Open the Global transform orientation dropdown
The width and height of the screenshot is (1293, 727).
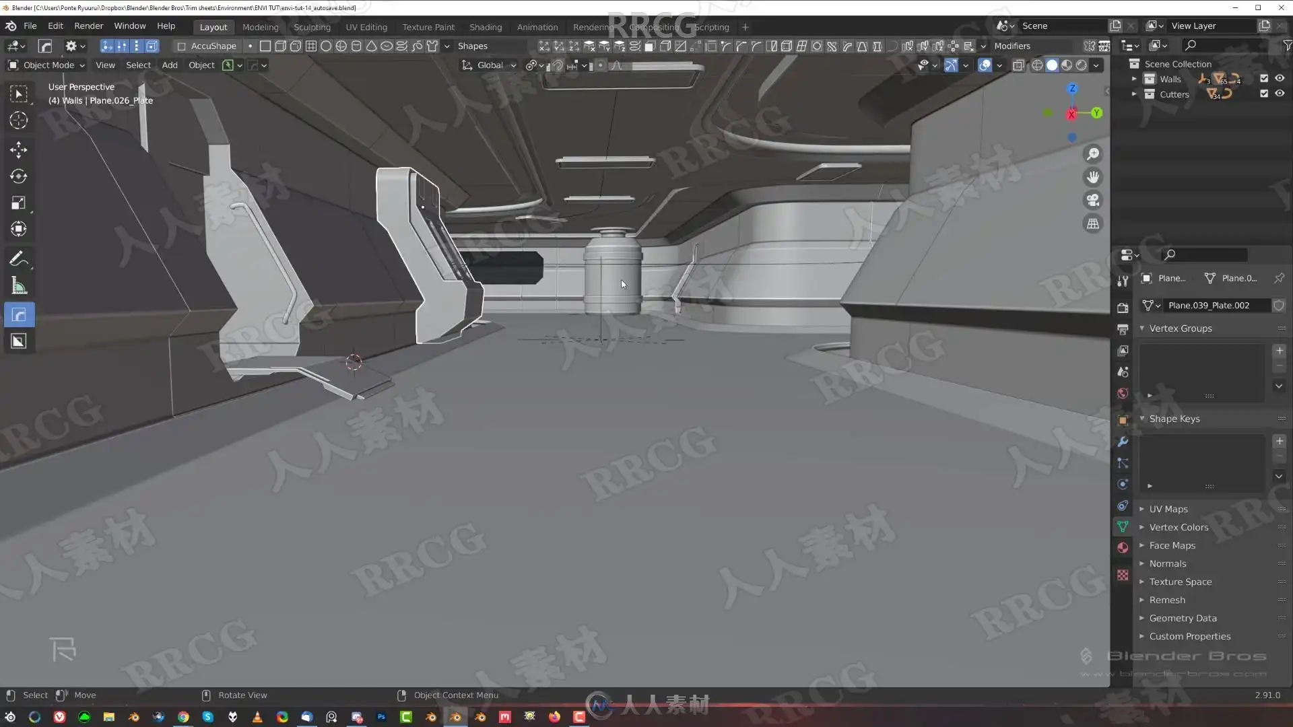(x=490, y=65)
